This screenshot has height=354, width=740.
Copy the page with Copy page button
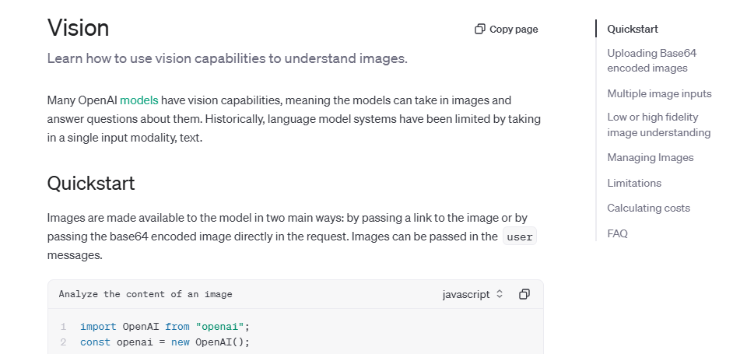pos(506,30)
